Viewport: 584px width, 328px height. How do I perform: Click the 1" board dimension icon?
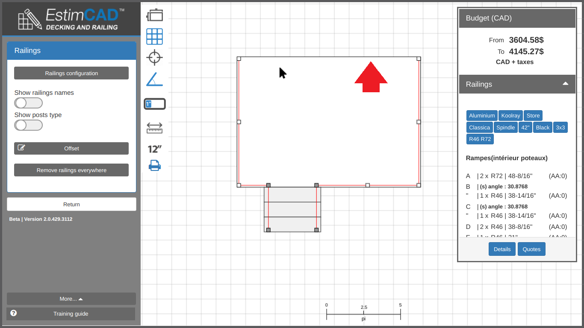pos(154,104)
